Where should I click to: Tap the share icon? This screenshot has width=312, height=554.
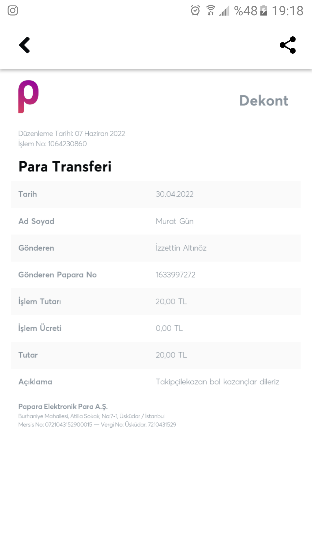click(x=288, y=45)
